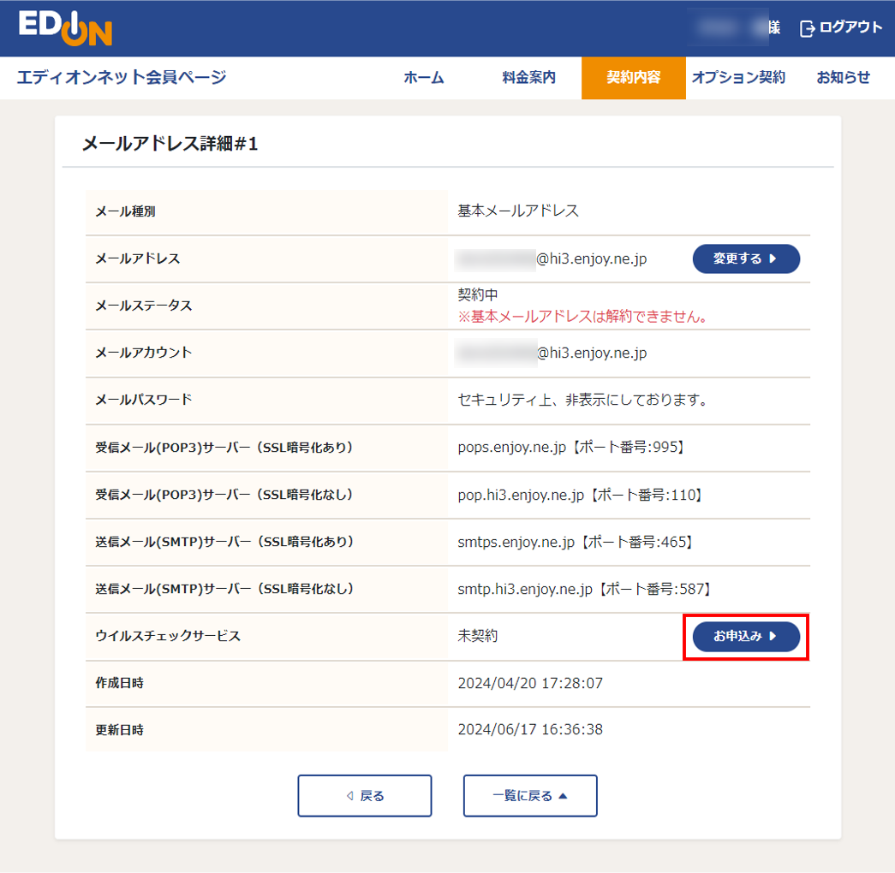This screenshot has width=895, height=873.
Task: Switch to the オプション契約 tab
Action: click(x=738, y=78)
